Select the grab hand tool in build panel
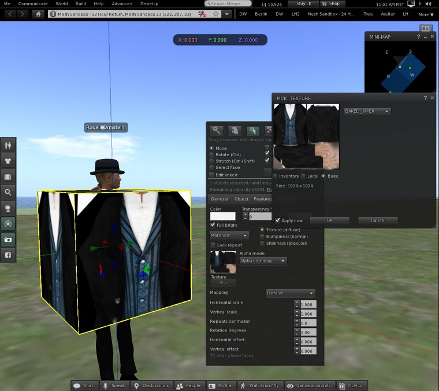This screenshot has width=439, height=391. pos(235,131)
